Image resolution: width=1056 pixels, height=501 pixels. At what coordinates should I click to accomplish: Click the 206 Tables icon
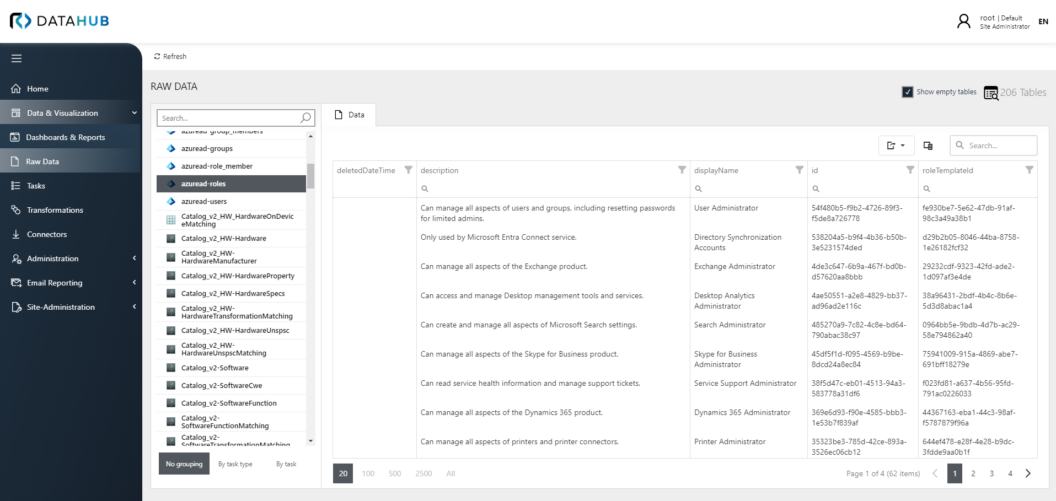pos(991,93)
